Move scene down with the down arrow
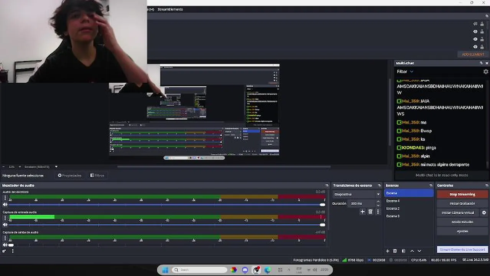The width and height of the screenshot is (490, 276). point(419,251)
